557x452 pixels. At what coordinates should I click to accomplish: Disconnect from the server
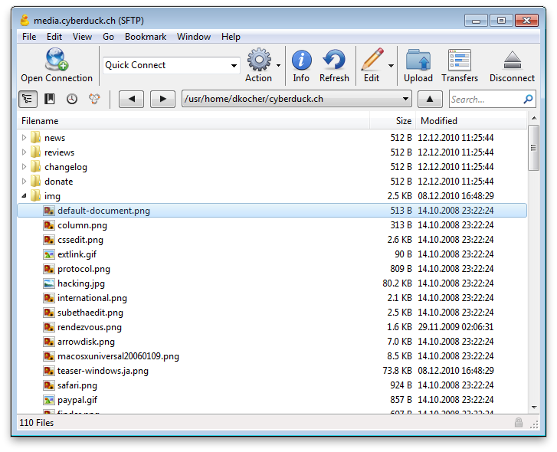tap(512, 61)
